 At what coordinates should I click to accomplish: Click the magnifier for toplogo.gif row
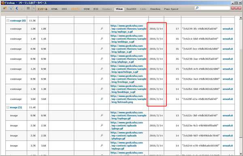point(102,115)
